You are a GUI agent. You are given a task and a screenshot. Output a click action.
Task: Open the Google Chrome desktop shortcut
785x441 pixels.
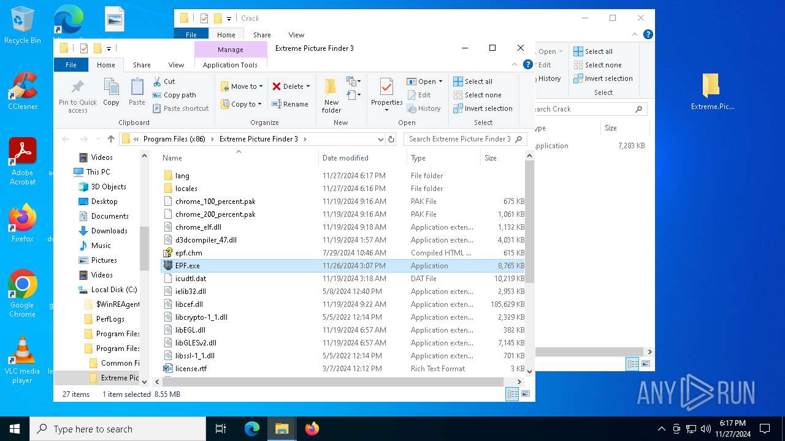point(23,294)
